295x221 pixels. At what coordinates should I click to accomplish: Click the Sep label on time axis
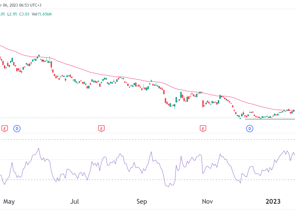point(142,201)
